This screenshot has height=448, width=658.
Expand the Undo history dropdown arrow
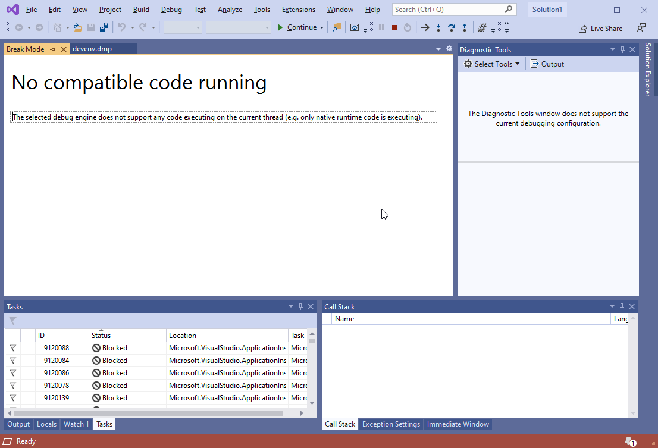pyautogui.click(x=132, y=28)
